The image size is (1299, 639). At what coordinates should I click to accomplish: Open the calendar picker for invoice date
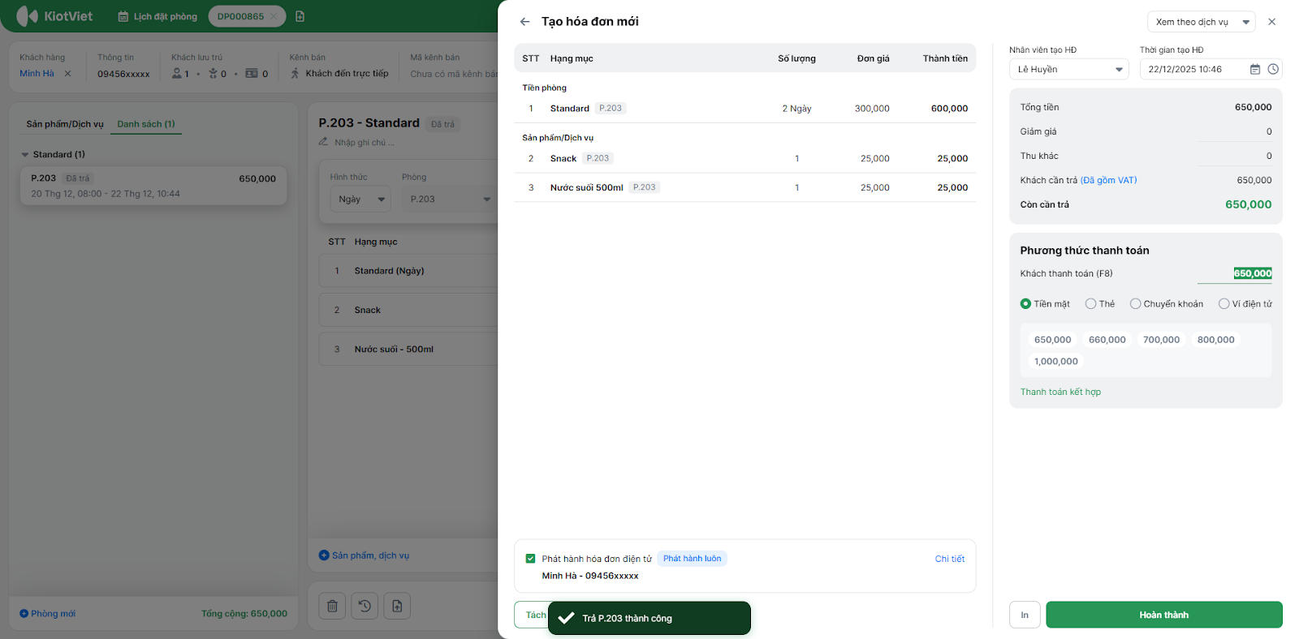(1254, 70)
